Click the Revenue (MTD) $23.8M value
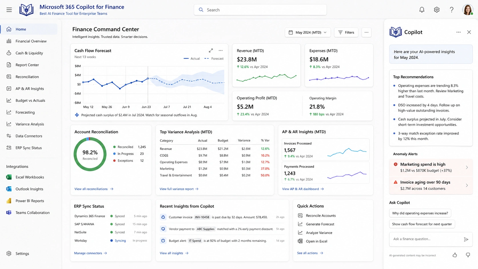 tap(247, 59)
